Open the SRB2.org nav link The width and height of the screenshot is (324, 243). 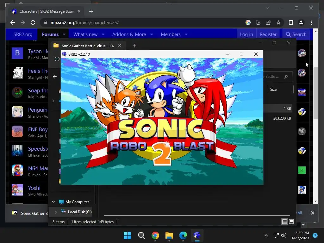pos(23,34)
